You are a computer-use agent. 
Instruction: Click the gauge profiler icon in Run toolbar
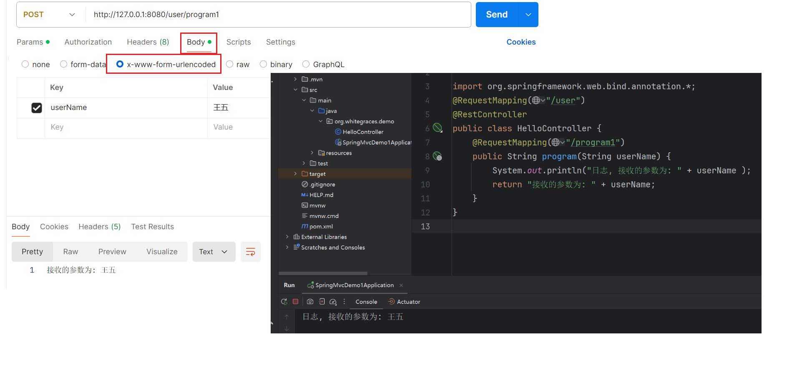point(333,302)
